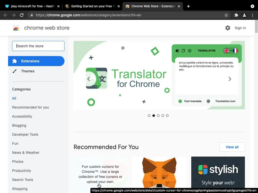Click the browser back arrow

6,15
